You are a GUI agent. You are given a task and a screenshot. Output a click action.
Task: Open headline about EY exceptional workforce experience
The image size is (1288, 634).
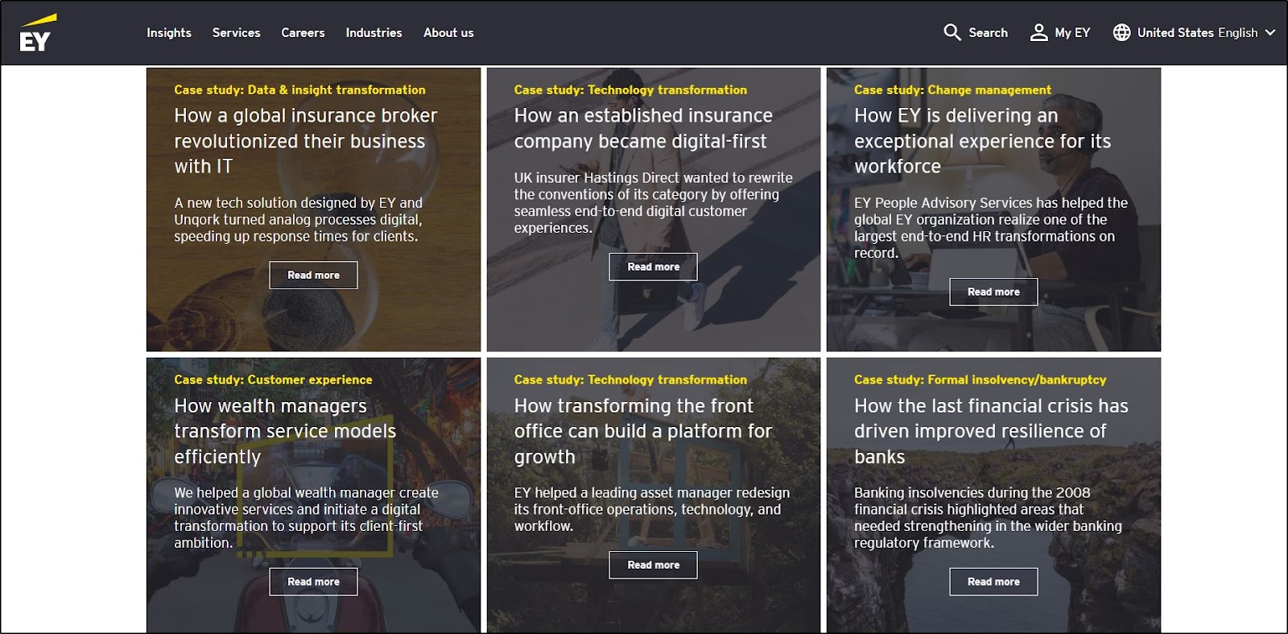click(982, 141)
